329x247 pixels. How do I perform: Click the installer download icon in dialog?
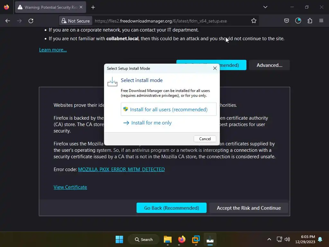click(112, 81)
